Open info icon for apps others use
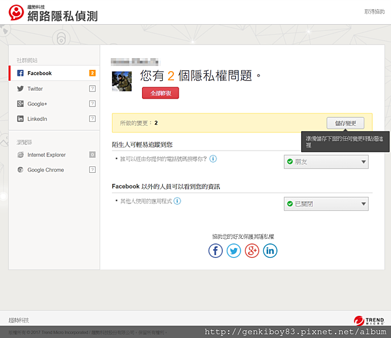Image resolution: width=391 pixels, height=338 pixels. tap(177, 201)
